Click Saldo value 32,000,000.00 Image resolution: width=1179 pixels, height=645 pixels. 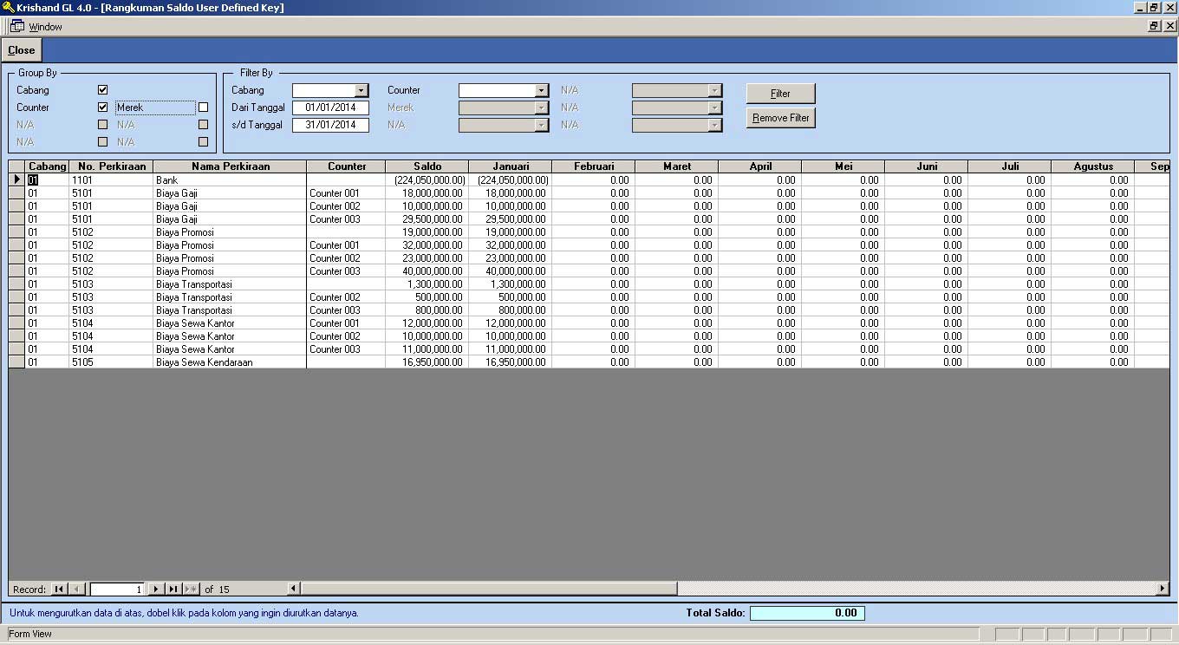click(427, 244)
